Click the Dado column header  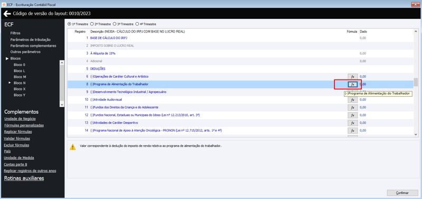(363, 32)
